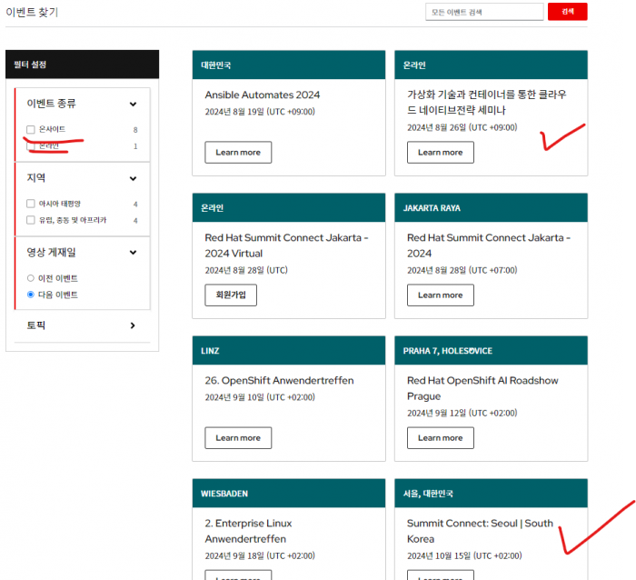Click Red Hat OpenShift AI Roadshow Prague title

[482, 388]
